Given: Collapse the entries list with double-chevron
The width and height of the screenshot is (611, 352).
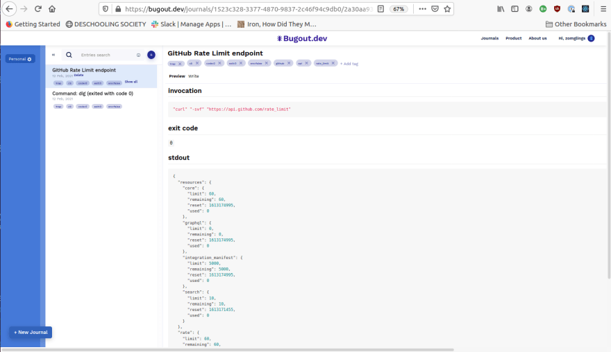Looking at the screenshot, I should point(53,55).
